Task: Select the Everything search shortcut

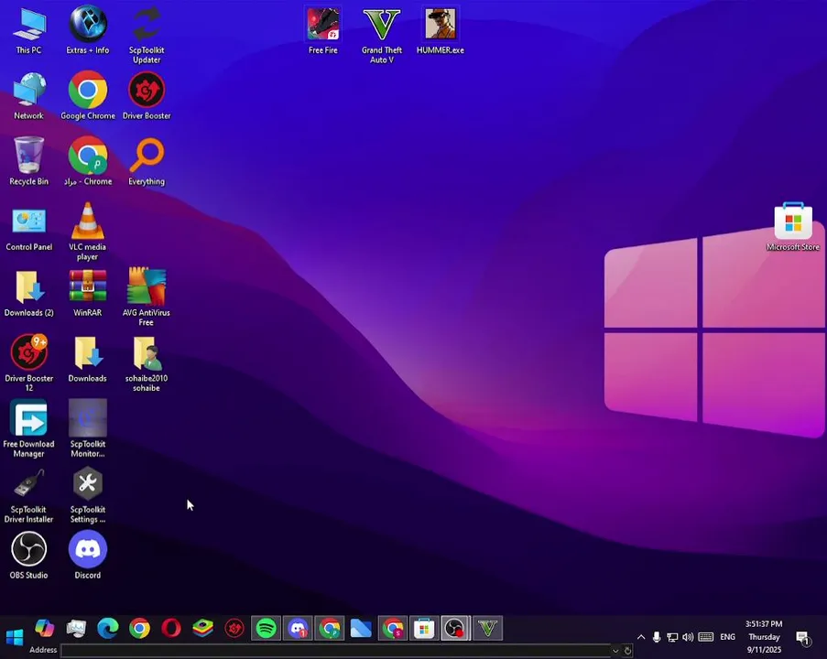Action: tap(147, 162)
